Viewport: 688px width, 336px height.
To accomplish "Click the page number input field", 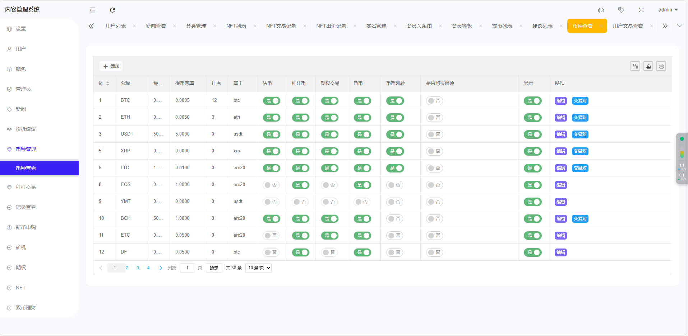I will (x=187, y=268).
